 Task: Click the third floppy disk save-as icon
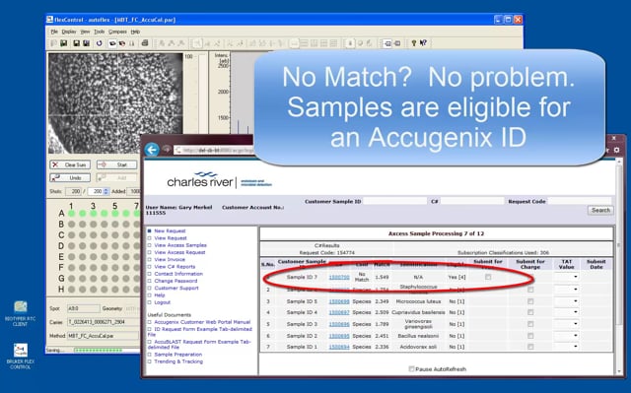[86, 43]
